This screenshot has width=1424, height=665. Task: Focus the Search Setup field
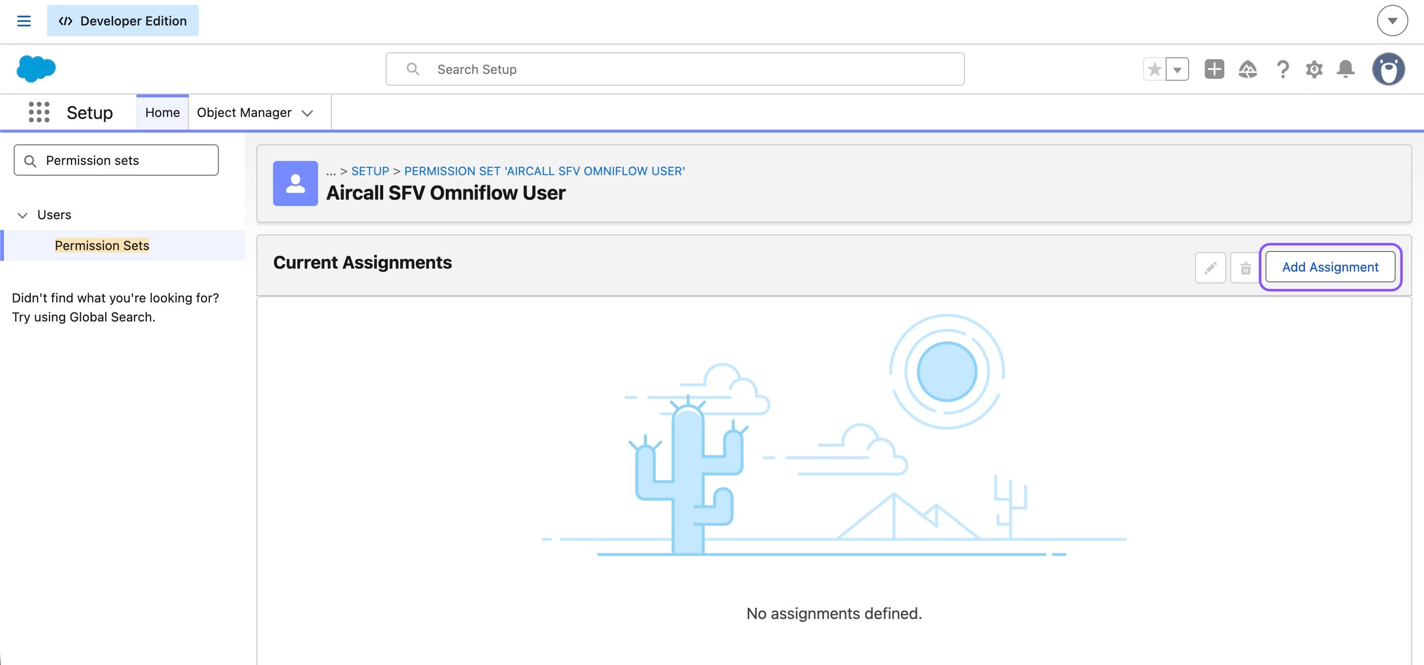point(675,69)
